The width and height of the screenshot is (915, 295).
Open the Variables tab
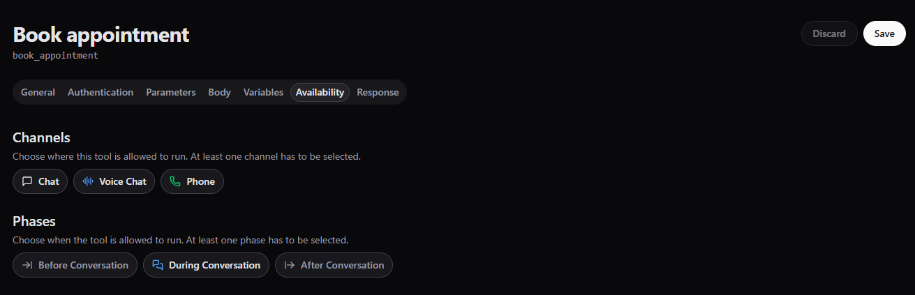[263, 92]
